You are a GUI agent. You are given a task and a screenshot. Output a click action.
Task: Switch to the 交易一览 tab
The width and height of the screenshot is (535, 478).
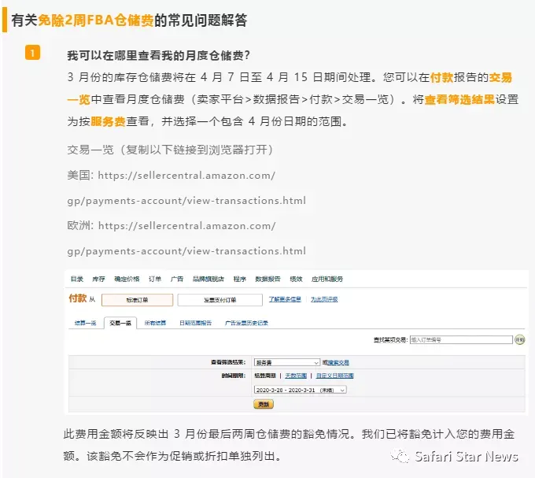coord(120,323)
